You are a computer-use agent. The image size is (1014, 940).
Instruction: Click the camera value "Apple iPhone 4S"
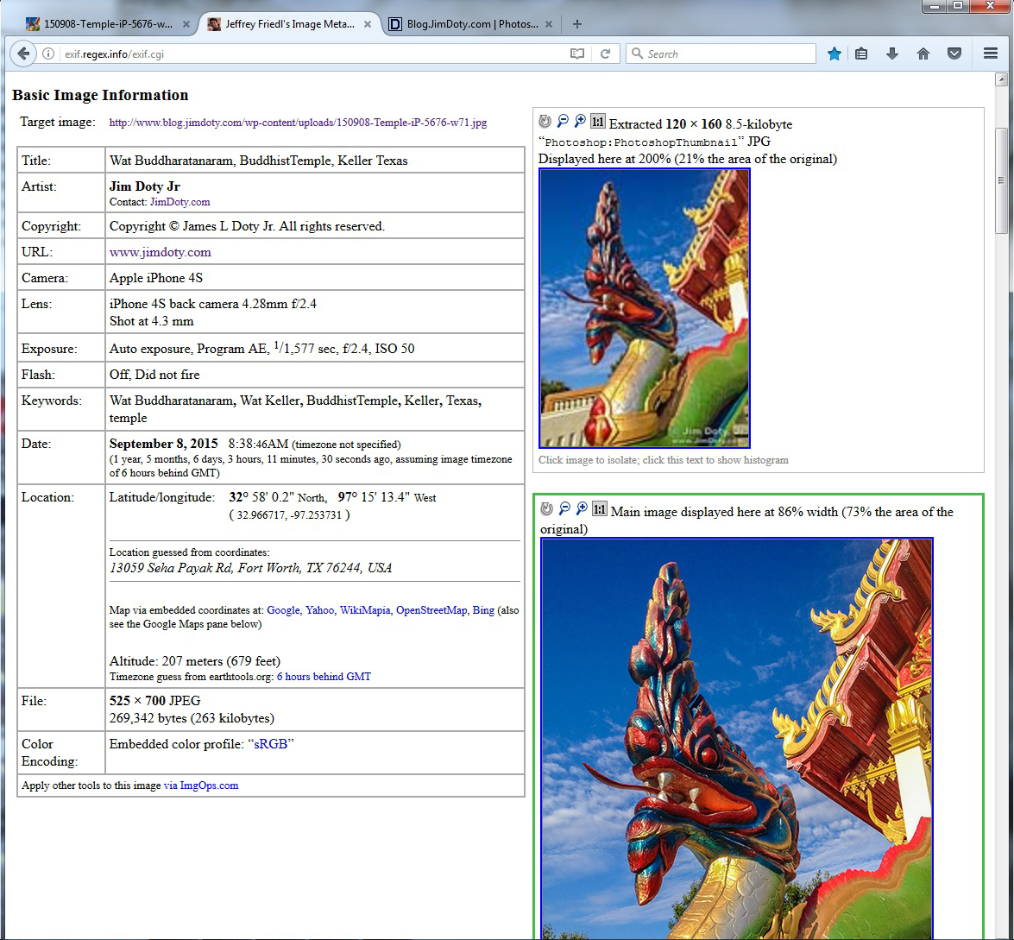[156, 278]
